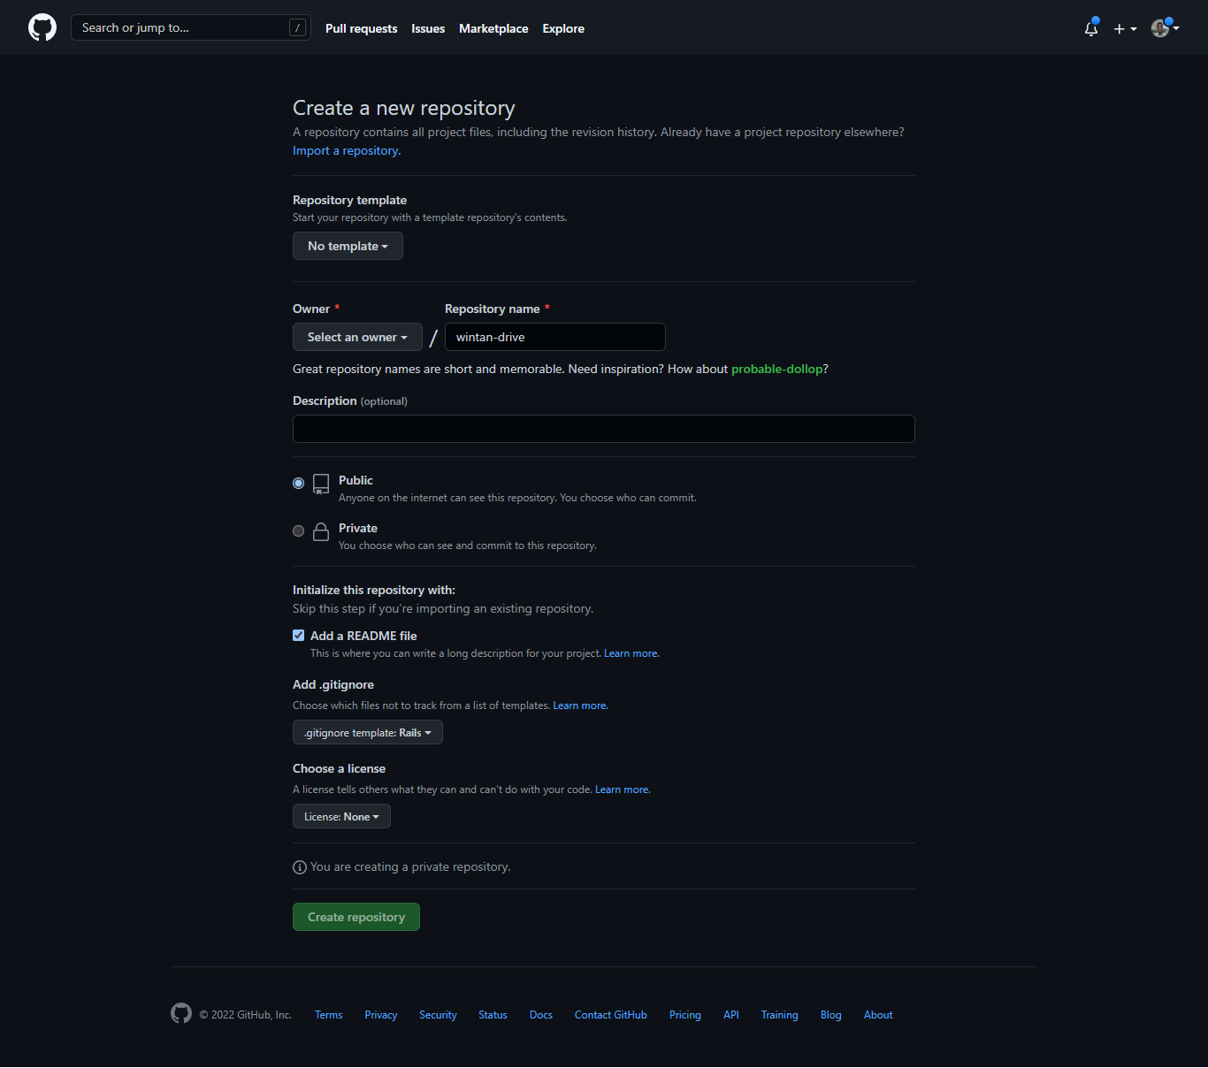Open the No template dropdown
The width and height of the screenshot is (1208, 1068).
coord(348,246)
